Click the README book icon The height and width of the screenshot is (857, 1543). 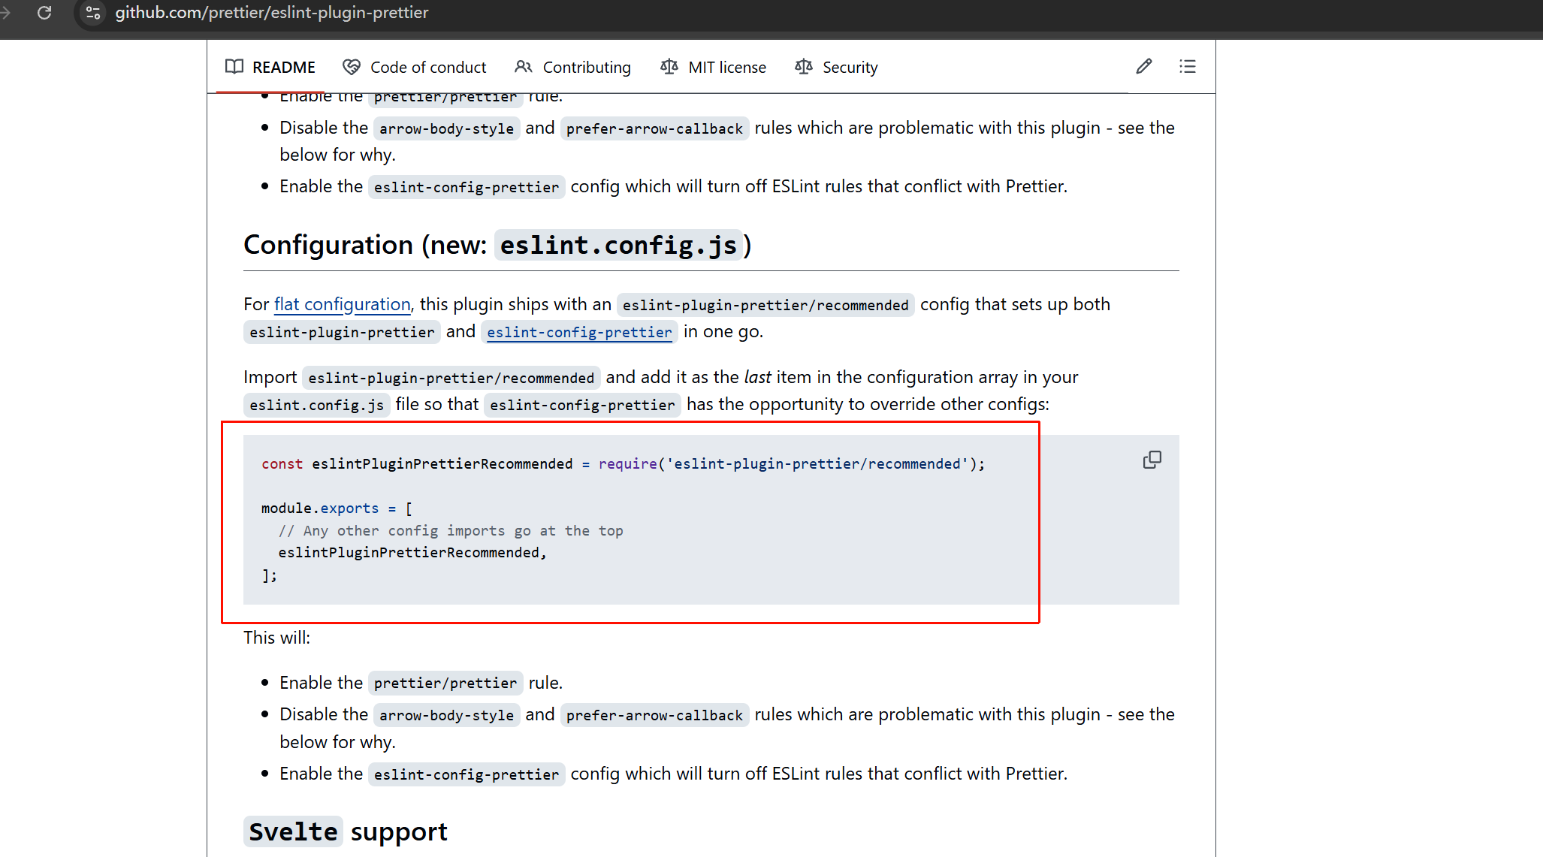[234, 67]
